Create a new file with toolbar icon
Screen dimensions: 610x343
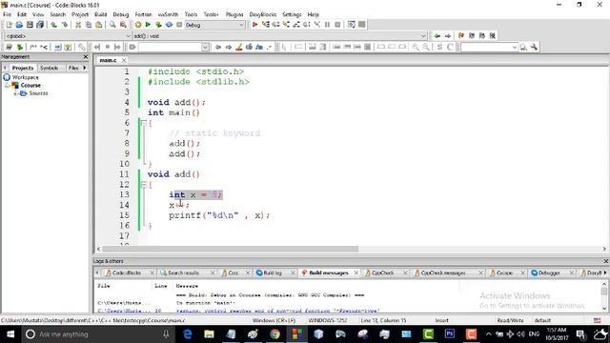coord(9,25)
